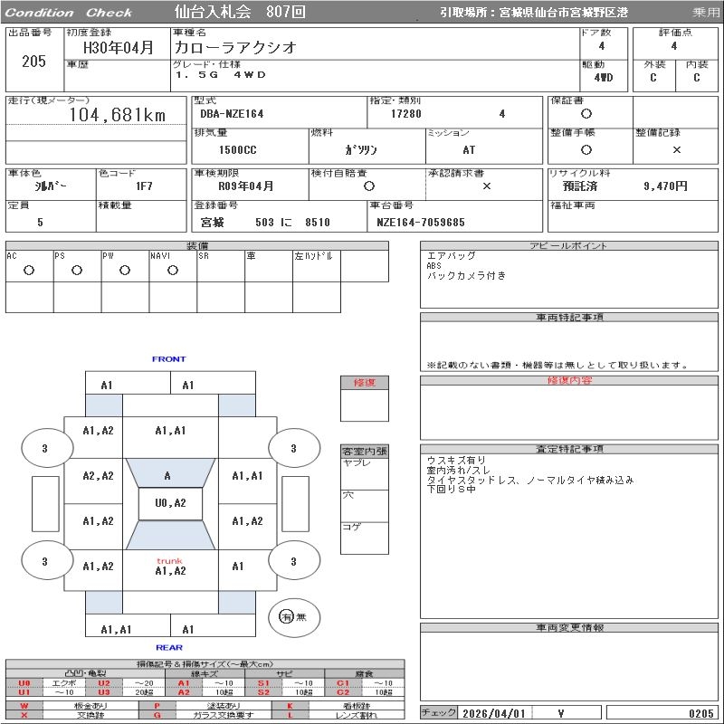Click the アピールポイント section header
The image size is (724, 724).
[x=569, y=245]
